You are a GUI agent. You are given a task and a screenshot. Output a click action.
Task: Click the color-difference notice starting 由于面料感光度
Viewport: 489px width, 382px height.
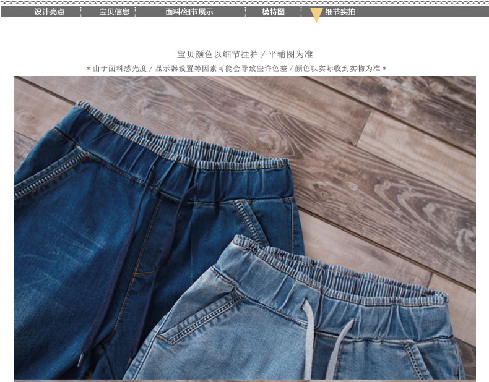click(x=236, y=69)
